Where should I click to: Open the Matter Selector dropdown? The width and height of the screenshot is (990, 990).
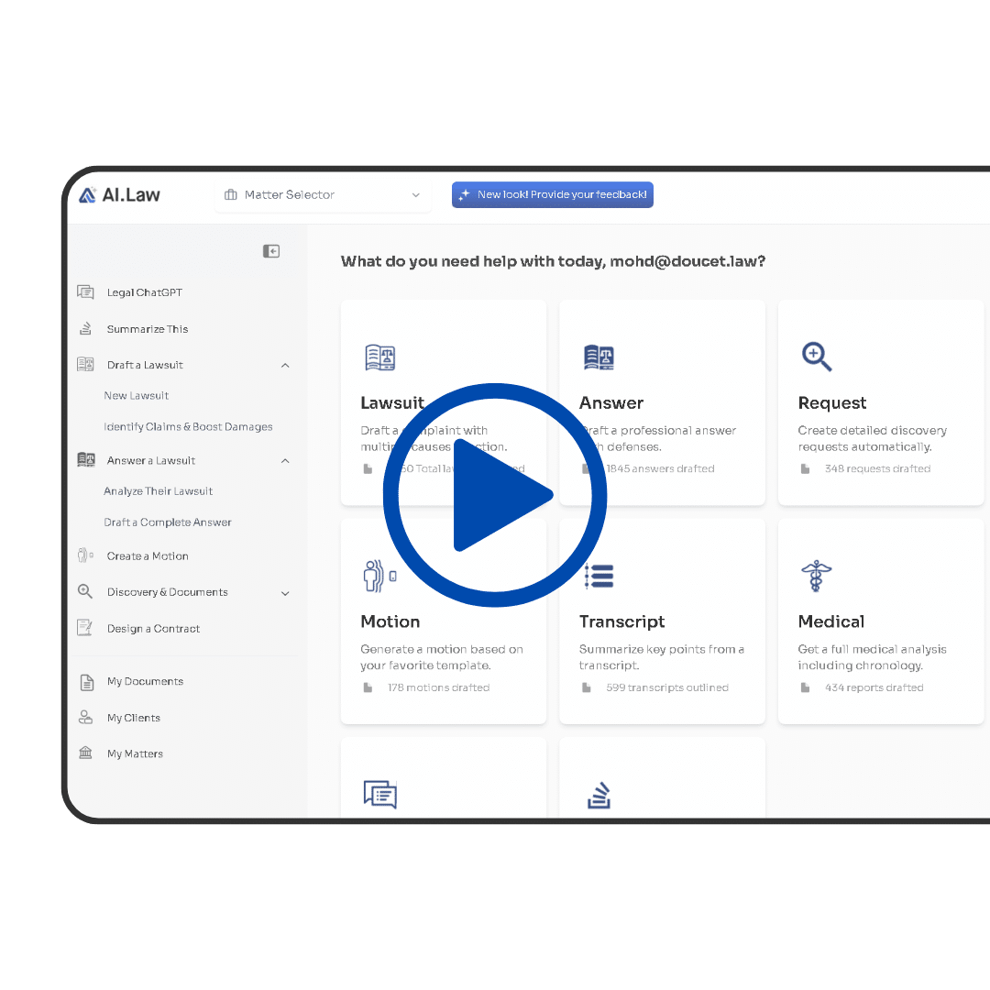tap(323, 194)
